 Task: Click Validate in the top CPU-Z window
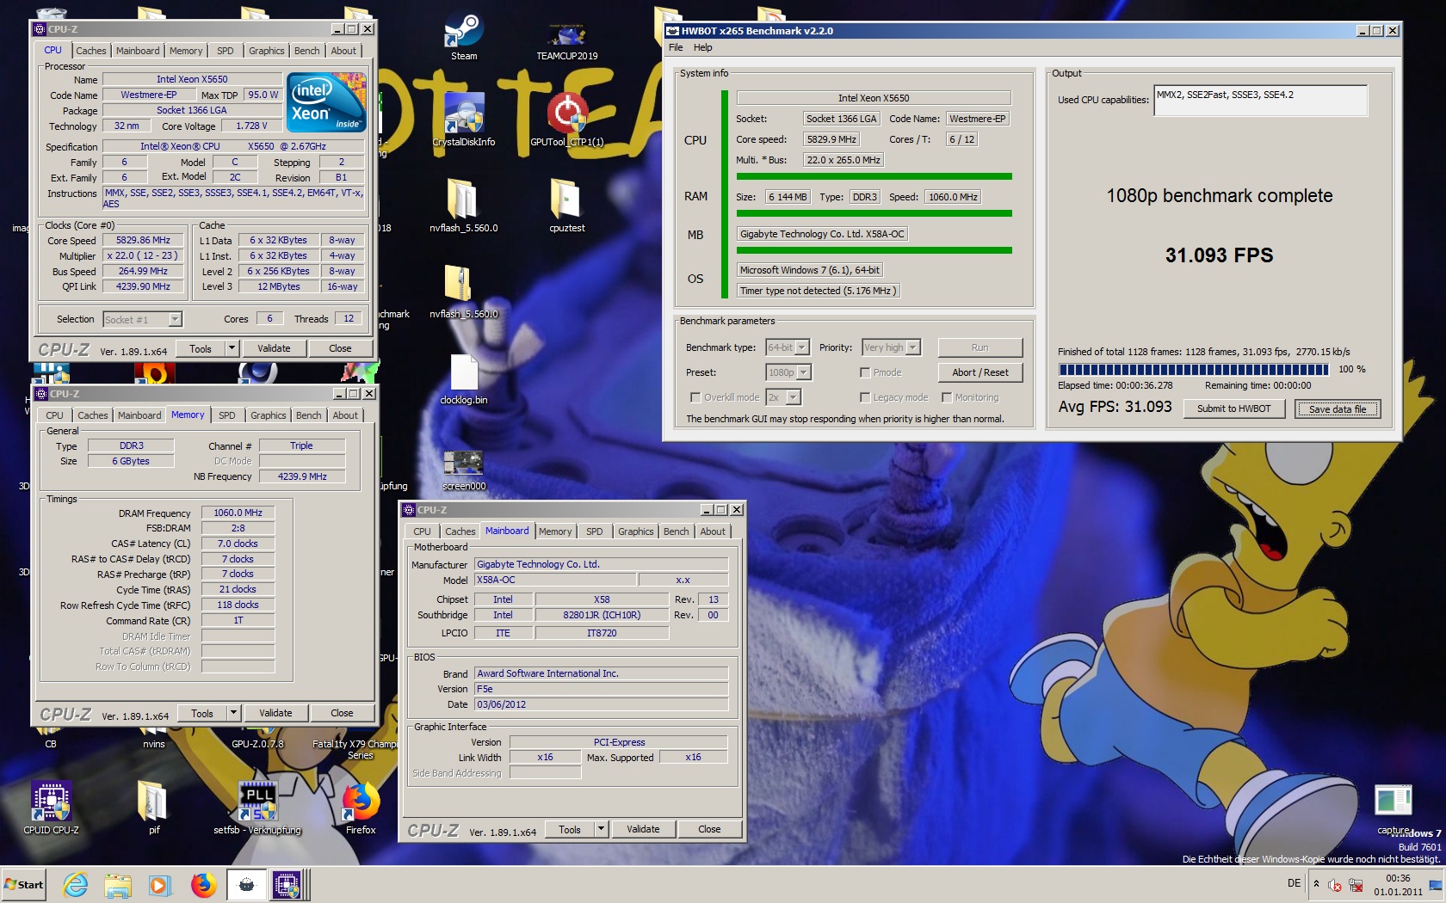coord(274,348)
